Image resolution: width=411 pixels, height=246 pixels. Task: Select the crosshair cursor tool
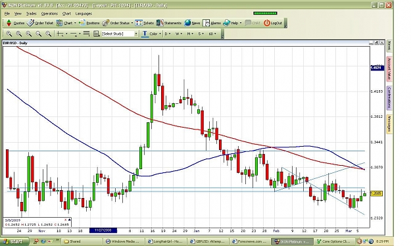(60, 34)
